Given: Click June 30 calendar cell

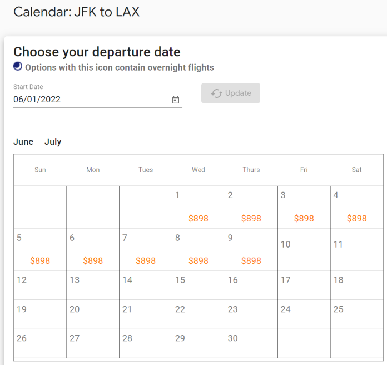Looking at the screenshot, I should (251, 343).
